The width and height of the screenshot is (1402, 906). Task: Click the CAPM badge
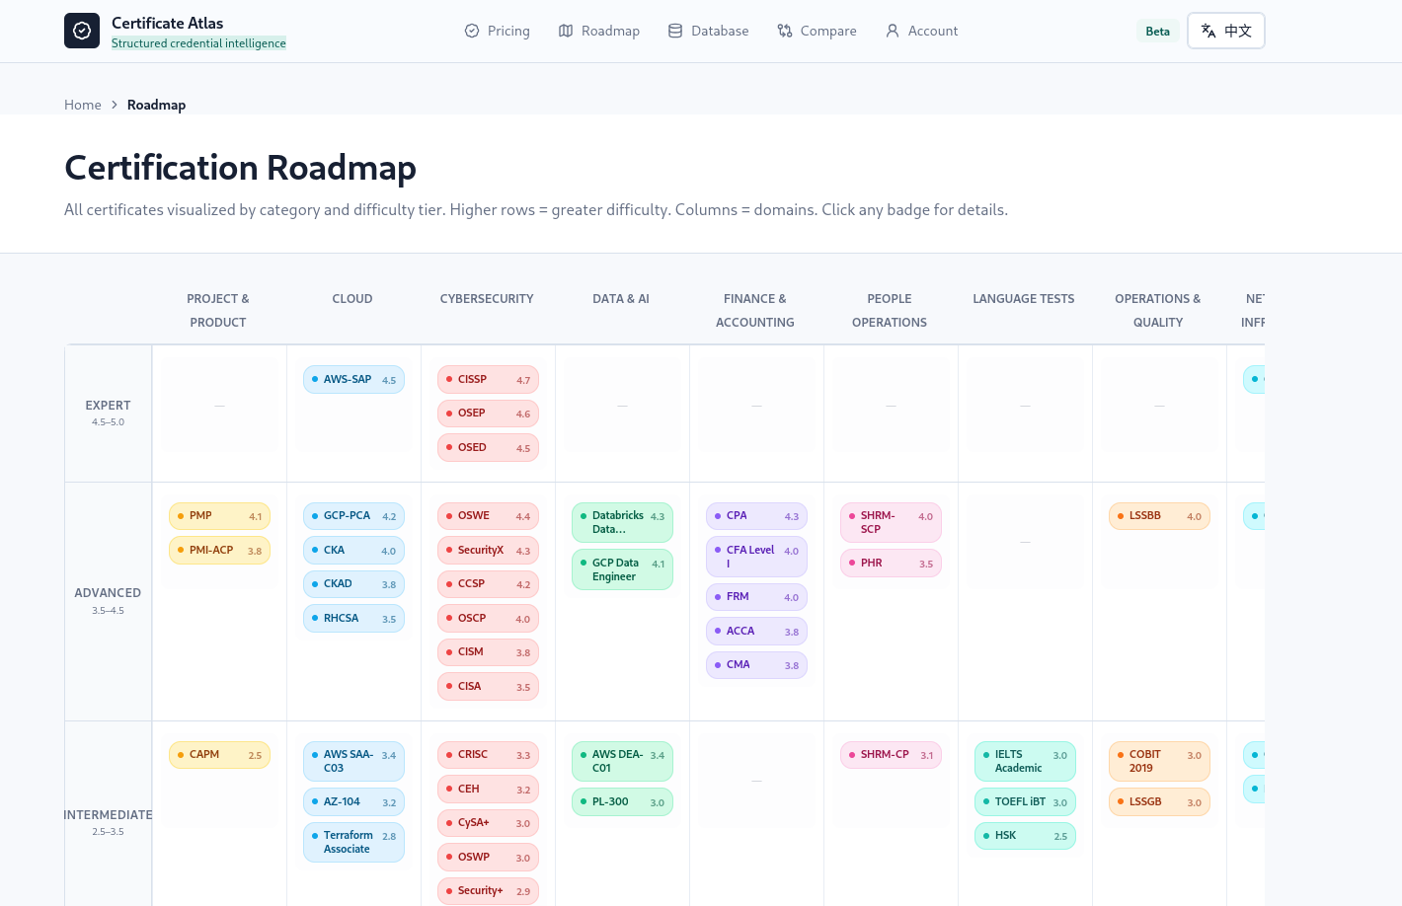[x=219, y=755]
